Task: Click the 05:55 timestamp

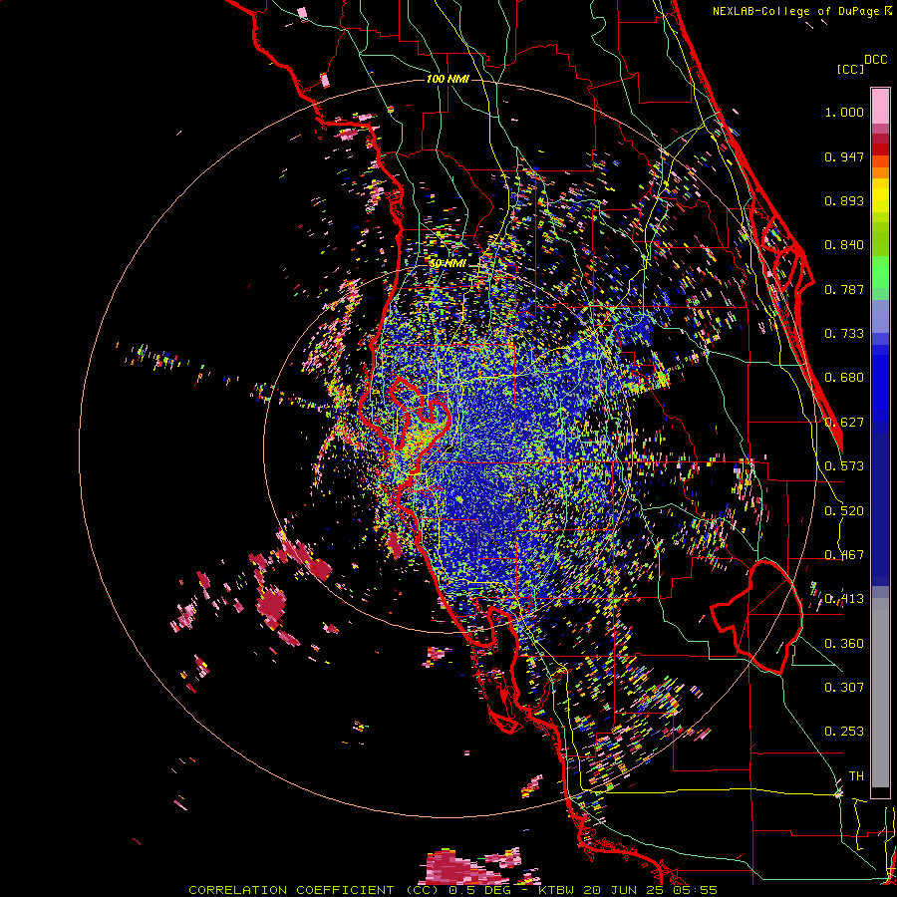Action: coord(697,890)
